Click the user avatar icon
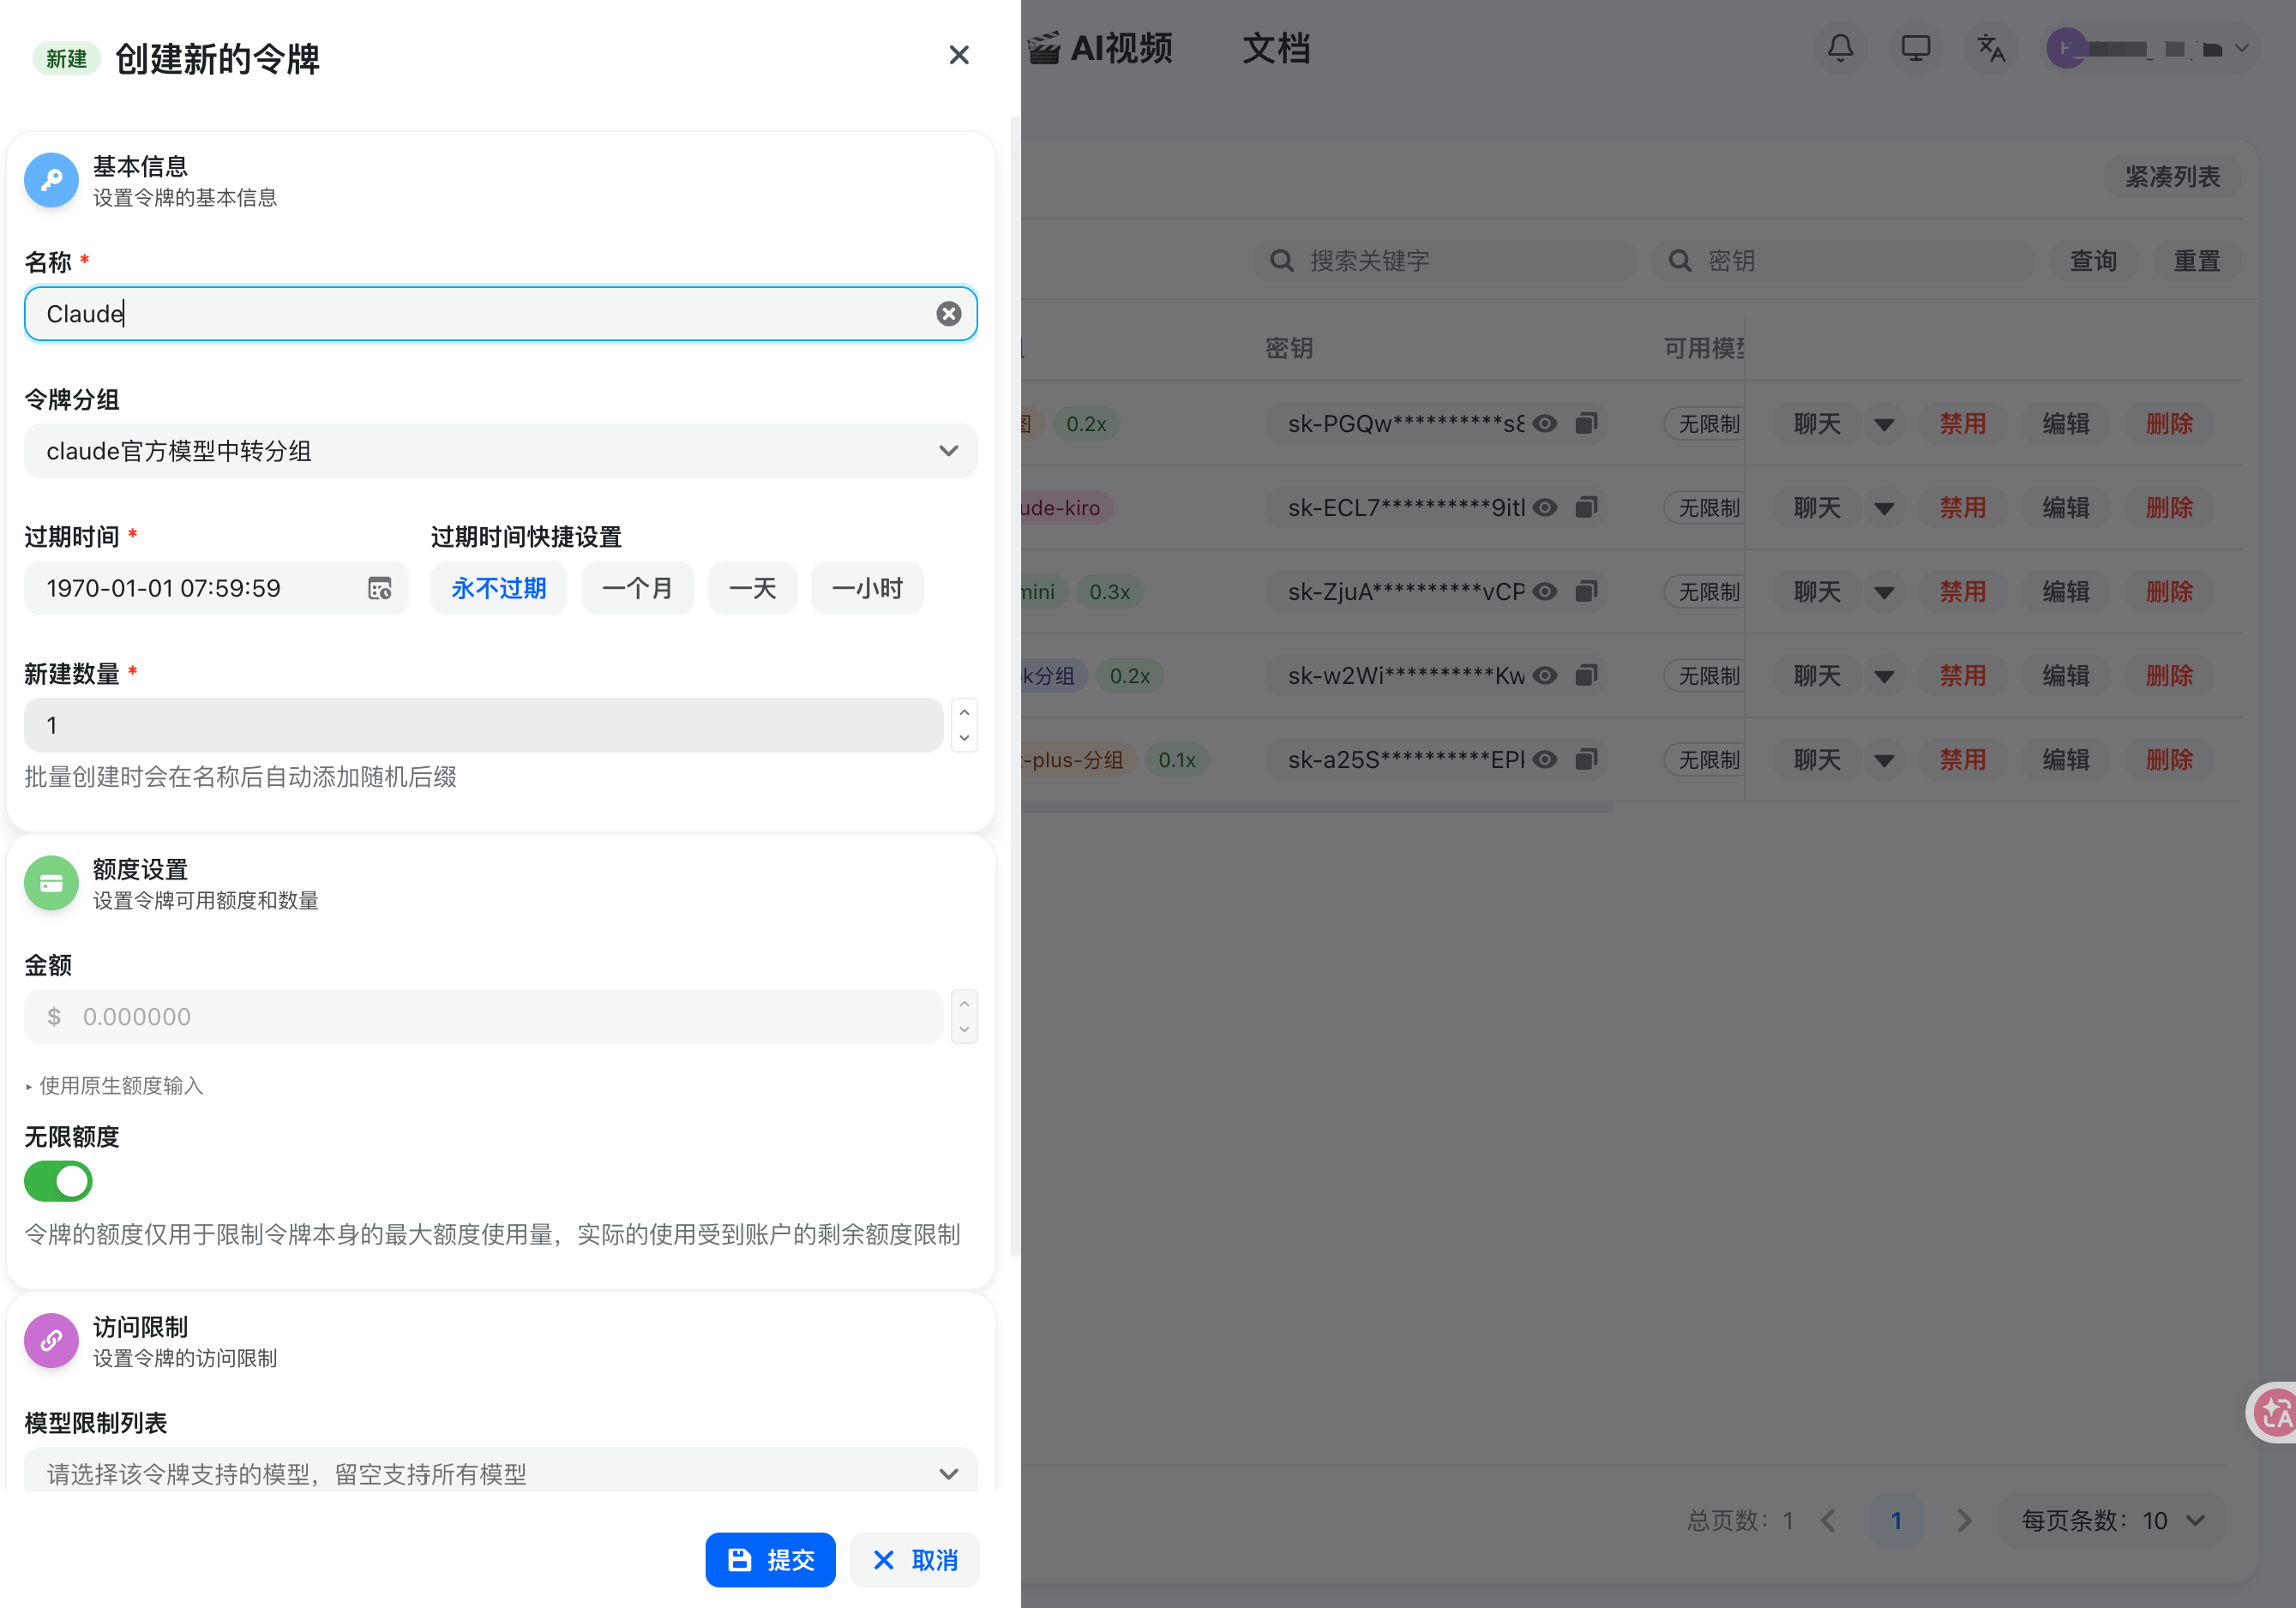 (2066, 48)
